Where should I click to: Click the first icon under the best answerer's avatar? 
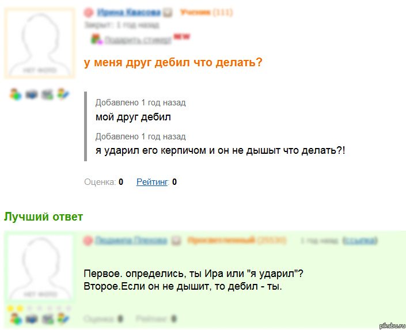pyautogui.click(x=16, y=318)
